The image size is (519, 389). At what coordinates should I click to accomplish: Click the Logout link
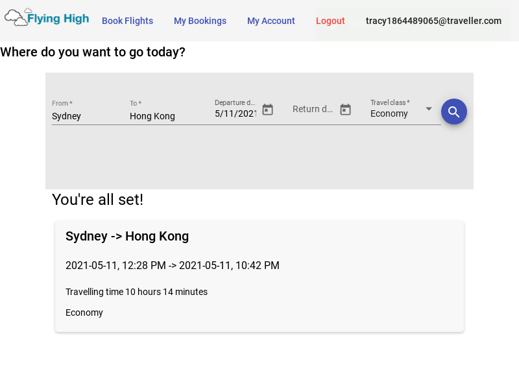pos(330,21)
